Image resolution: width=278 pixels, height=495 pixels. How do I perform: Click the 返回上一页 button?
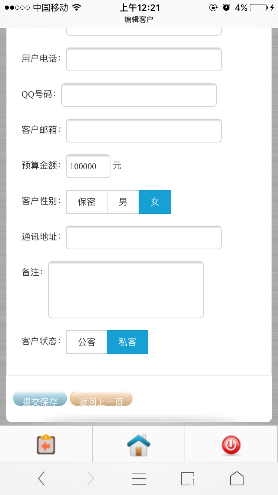pyautogui.click(x=101, y=399)
